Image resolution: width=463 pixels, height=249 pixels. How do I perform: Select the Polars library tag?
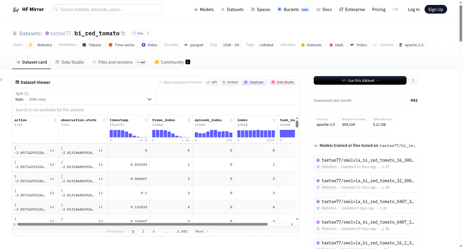click(x=359, y=45)
